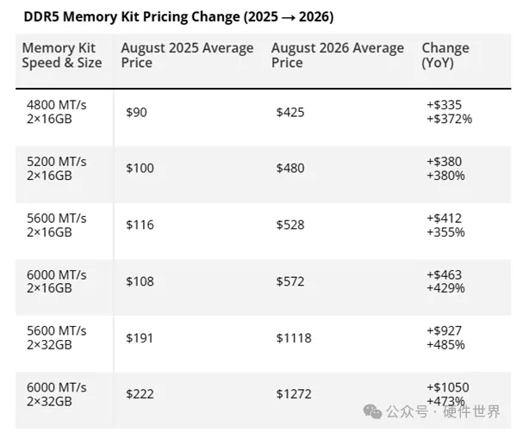
Task: Select the 5600 MT/s 2×32GB row label
Action: [56, 338]
